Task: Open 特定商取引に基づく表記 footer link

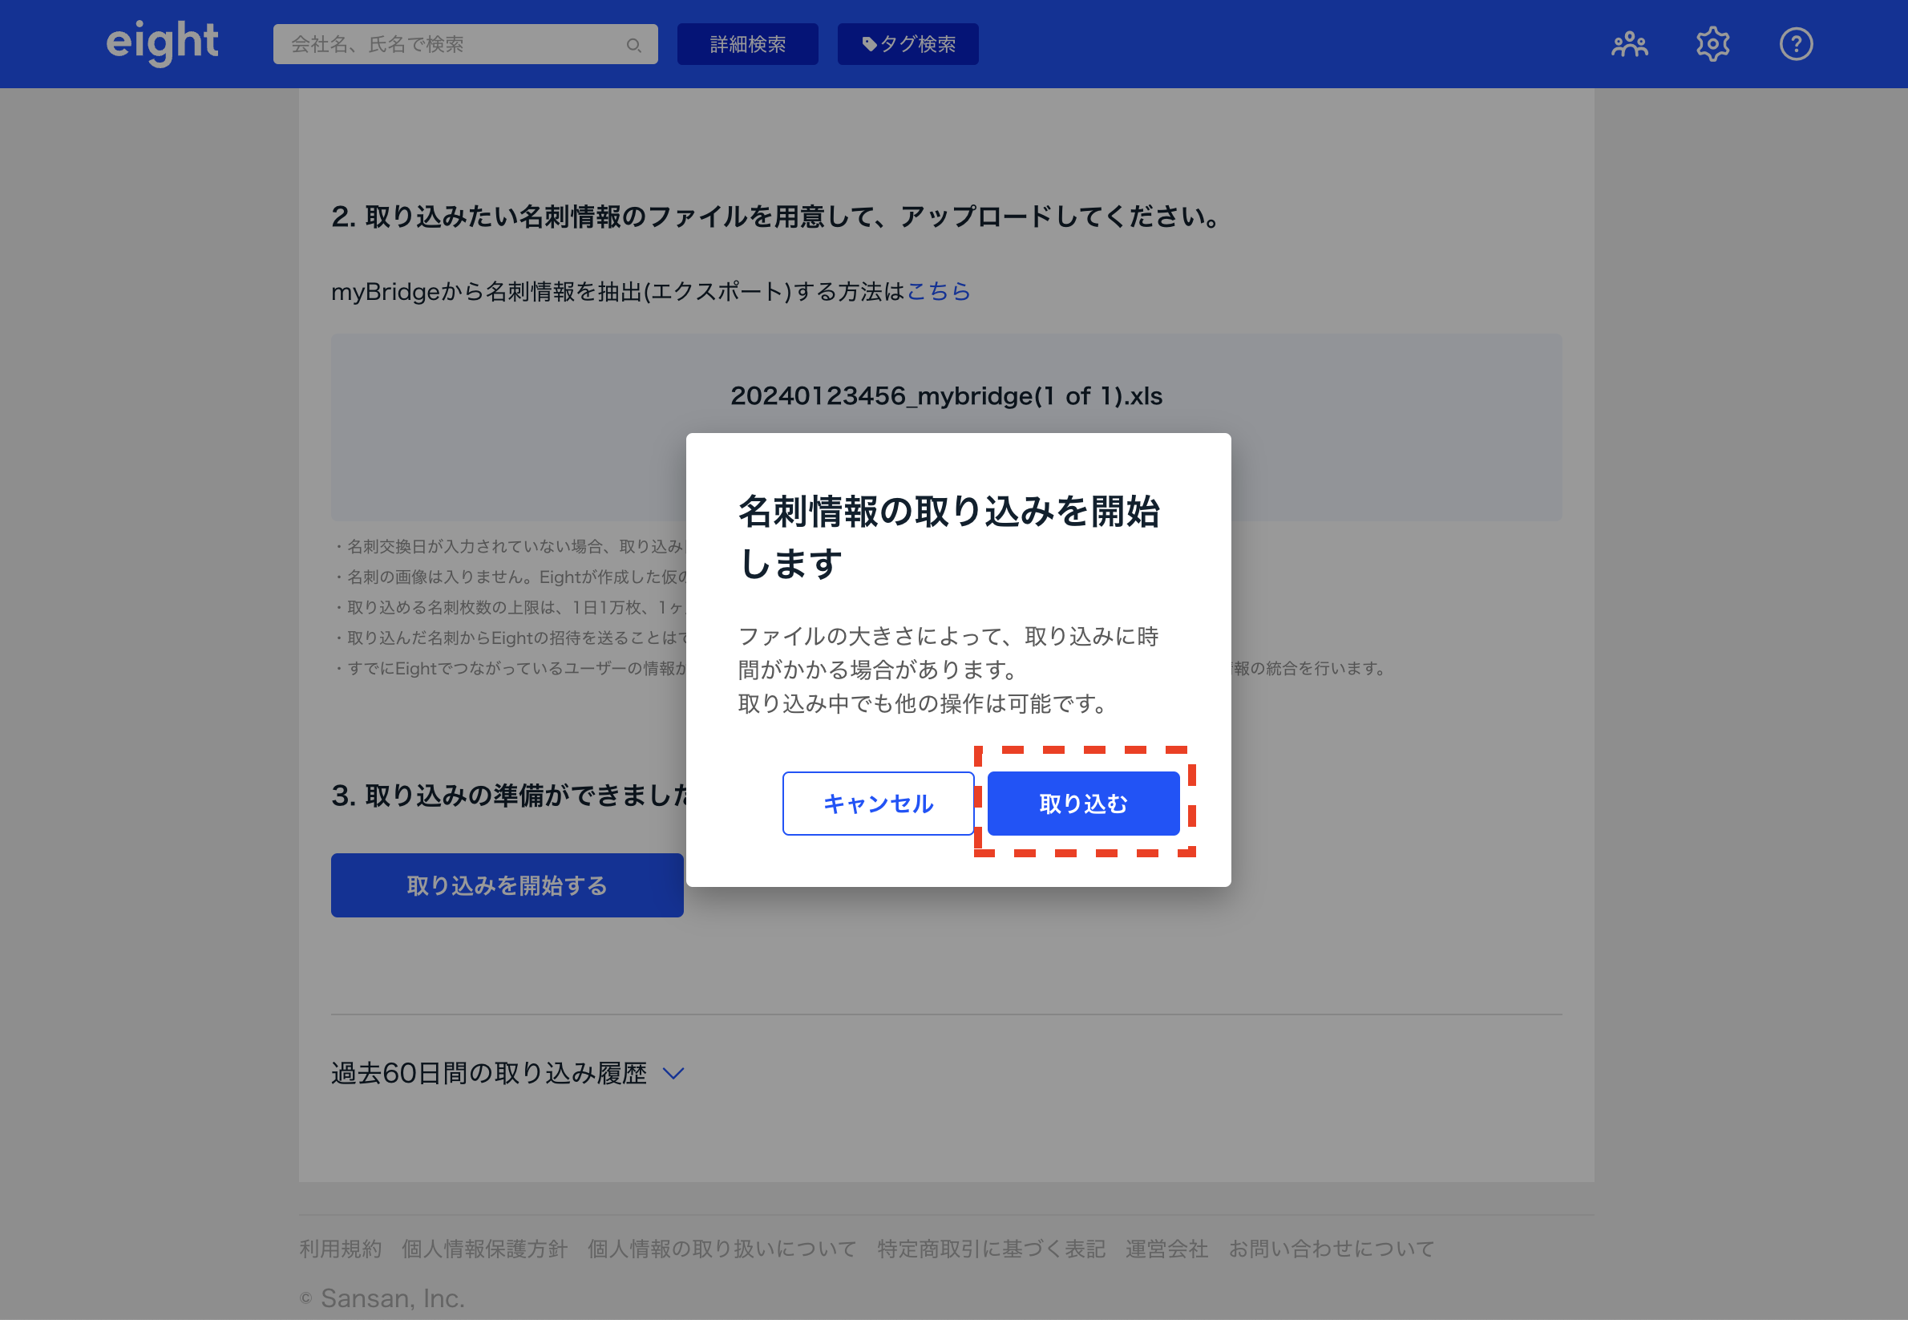Action: [991, 1249]
